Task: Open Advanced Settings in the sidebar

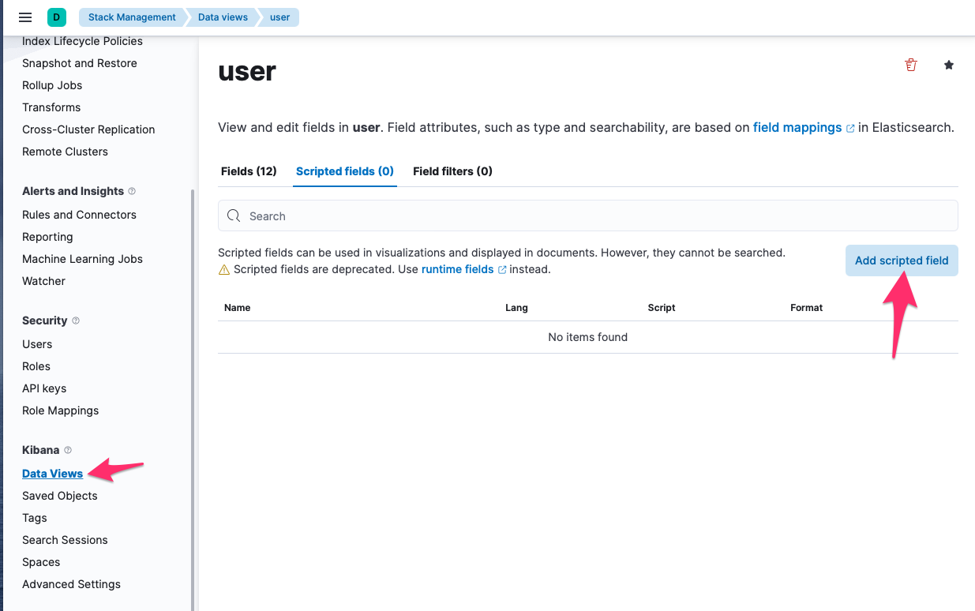Action: pyautogui.click(x=71, y=584)
